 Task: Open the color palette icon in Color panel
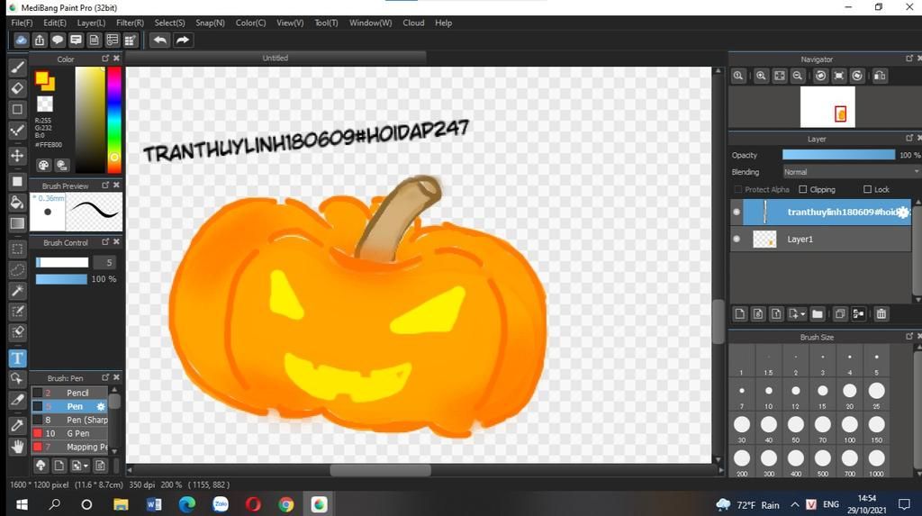(43, 166)
